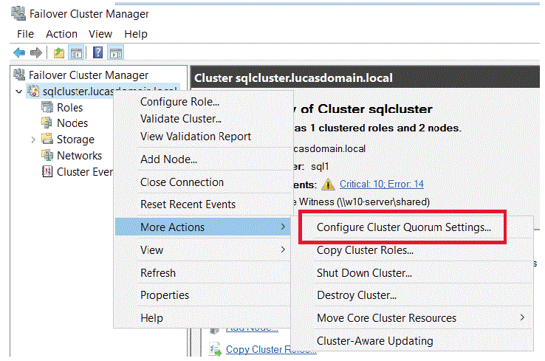Toggle the Show/Hide Action Pane icon

pos(116,53)
